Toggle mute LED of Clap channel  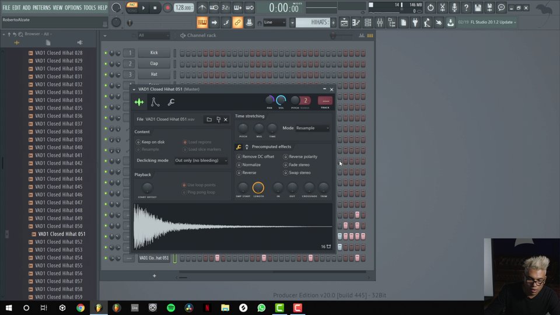click(x=106, y=64)
